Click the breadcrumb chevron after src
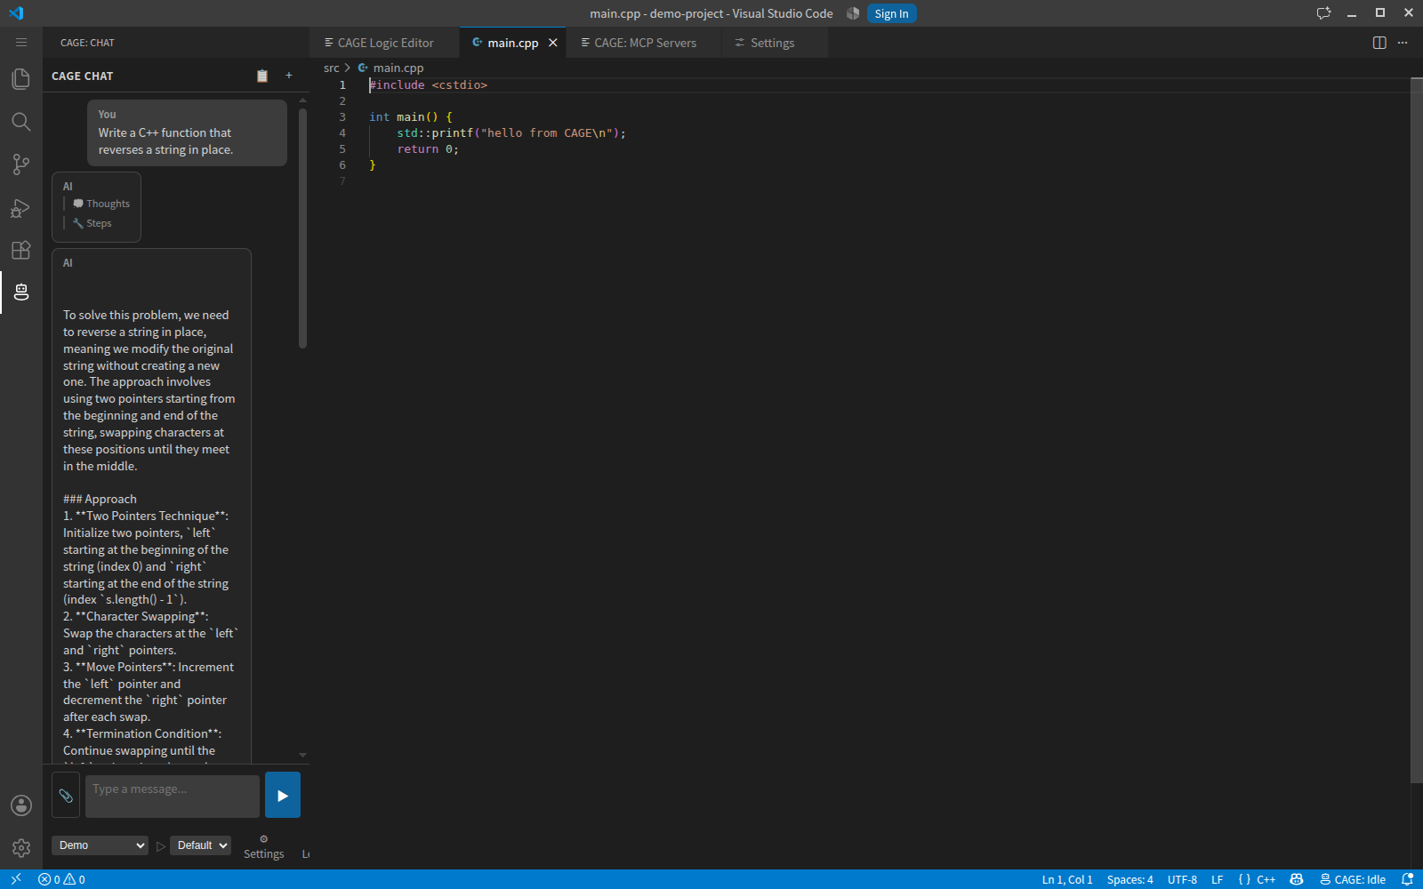 pyautogui.click(x=348, y=68)
